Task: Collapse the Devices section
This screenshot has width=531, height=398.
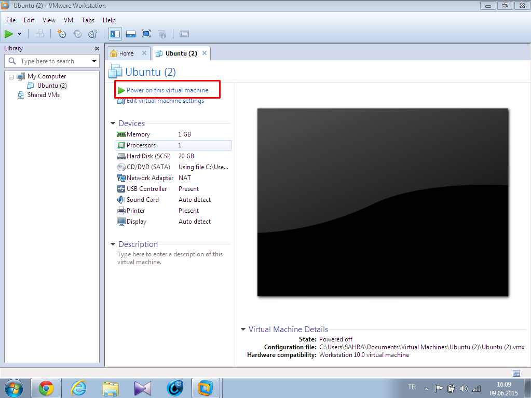Action: pos(113,123)
